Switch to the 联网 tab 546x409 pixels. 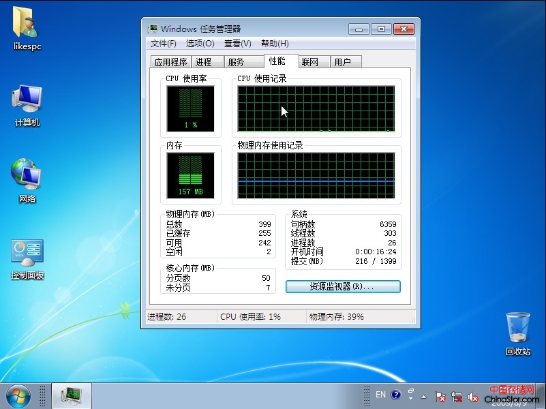point(310,62)
